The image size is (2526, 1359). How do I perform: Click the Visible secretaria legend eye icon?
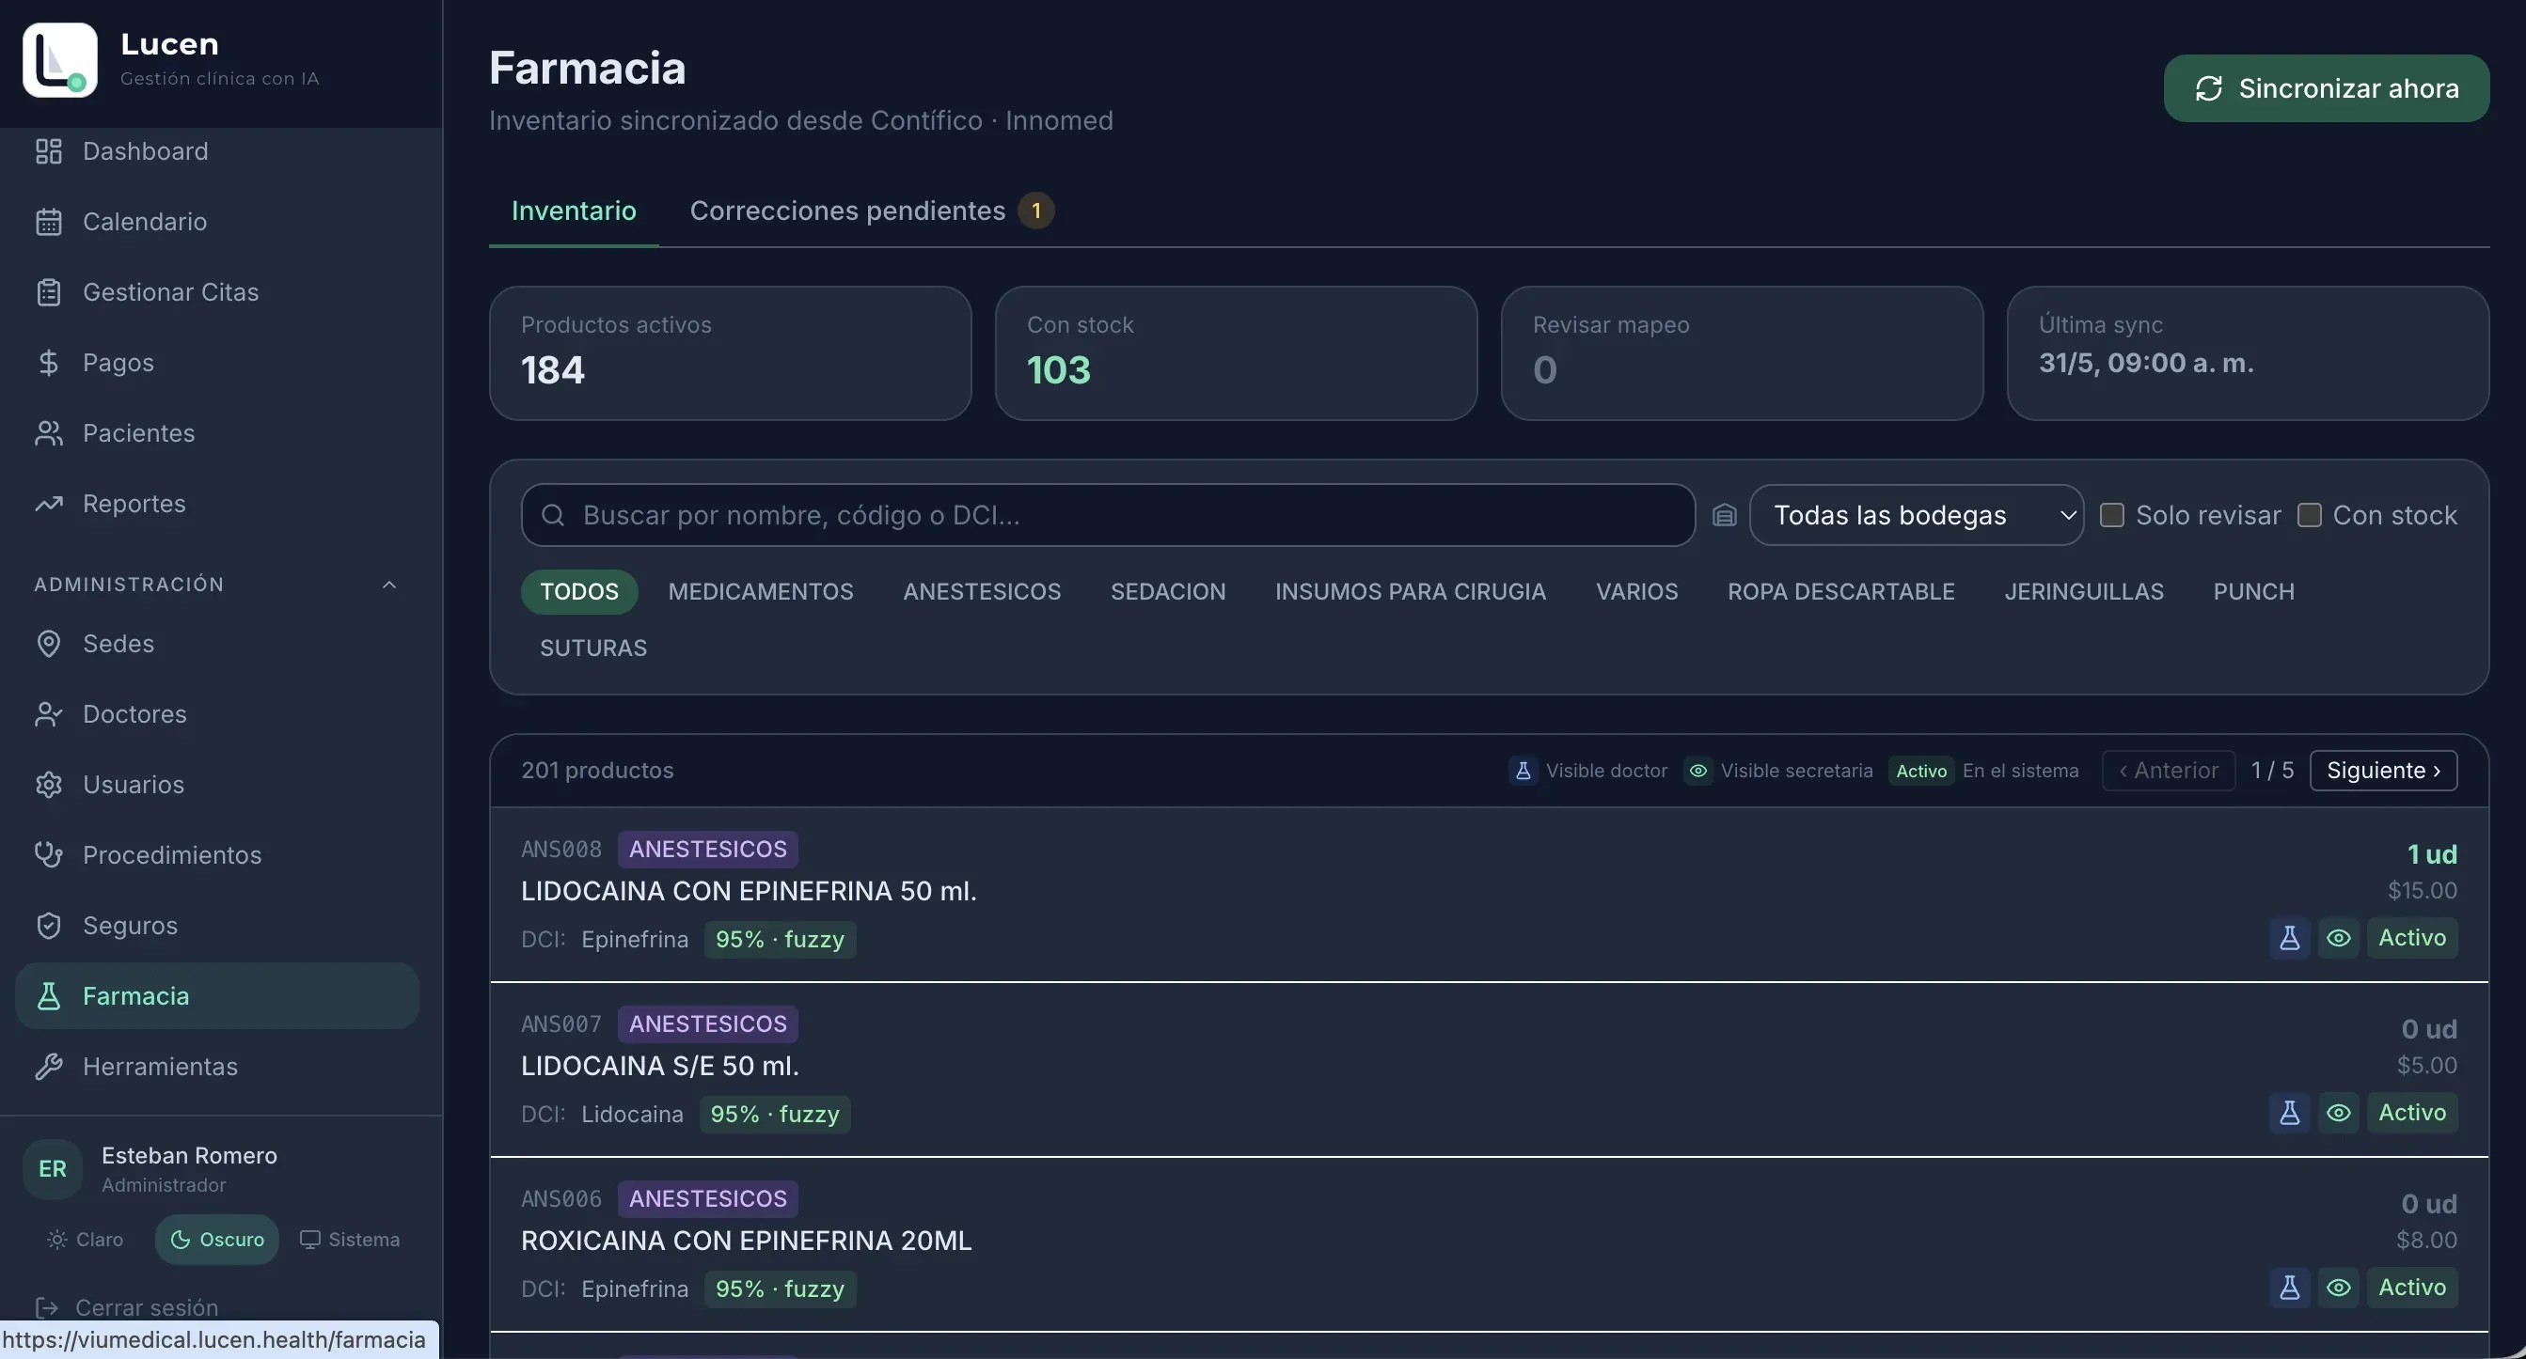click(x=1697, y=771)
